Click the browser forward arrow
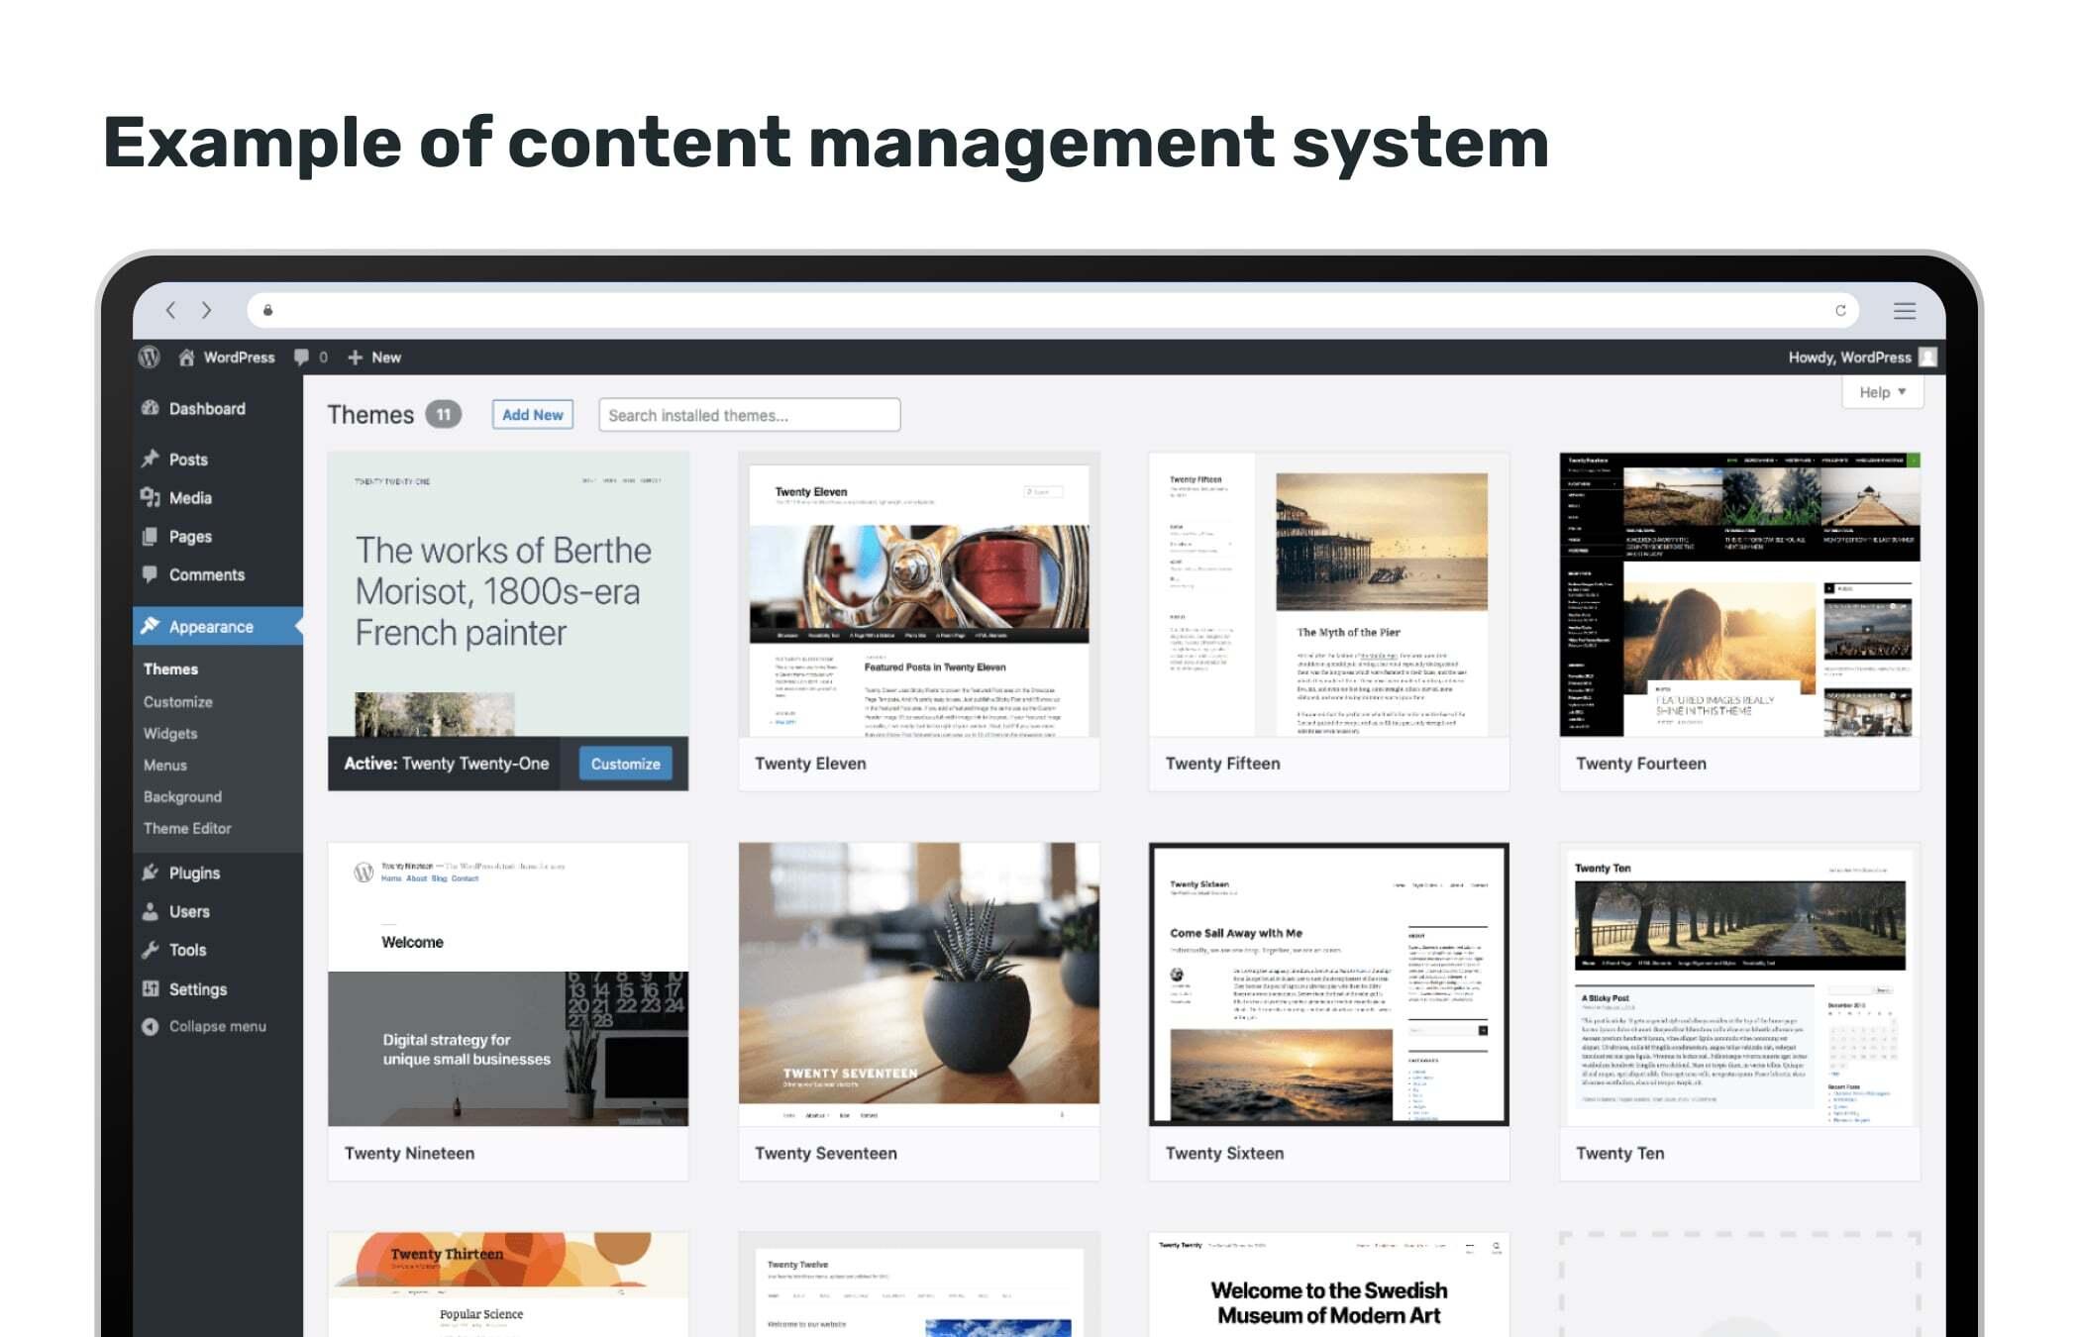The image size is (2080, 1337). [206, 311]
